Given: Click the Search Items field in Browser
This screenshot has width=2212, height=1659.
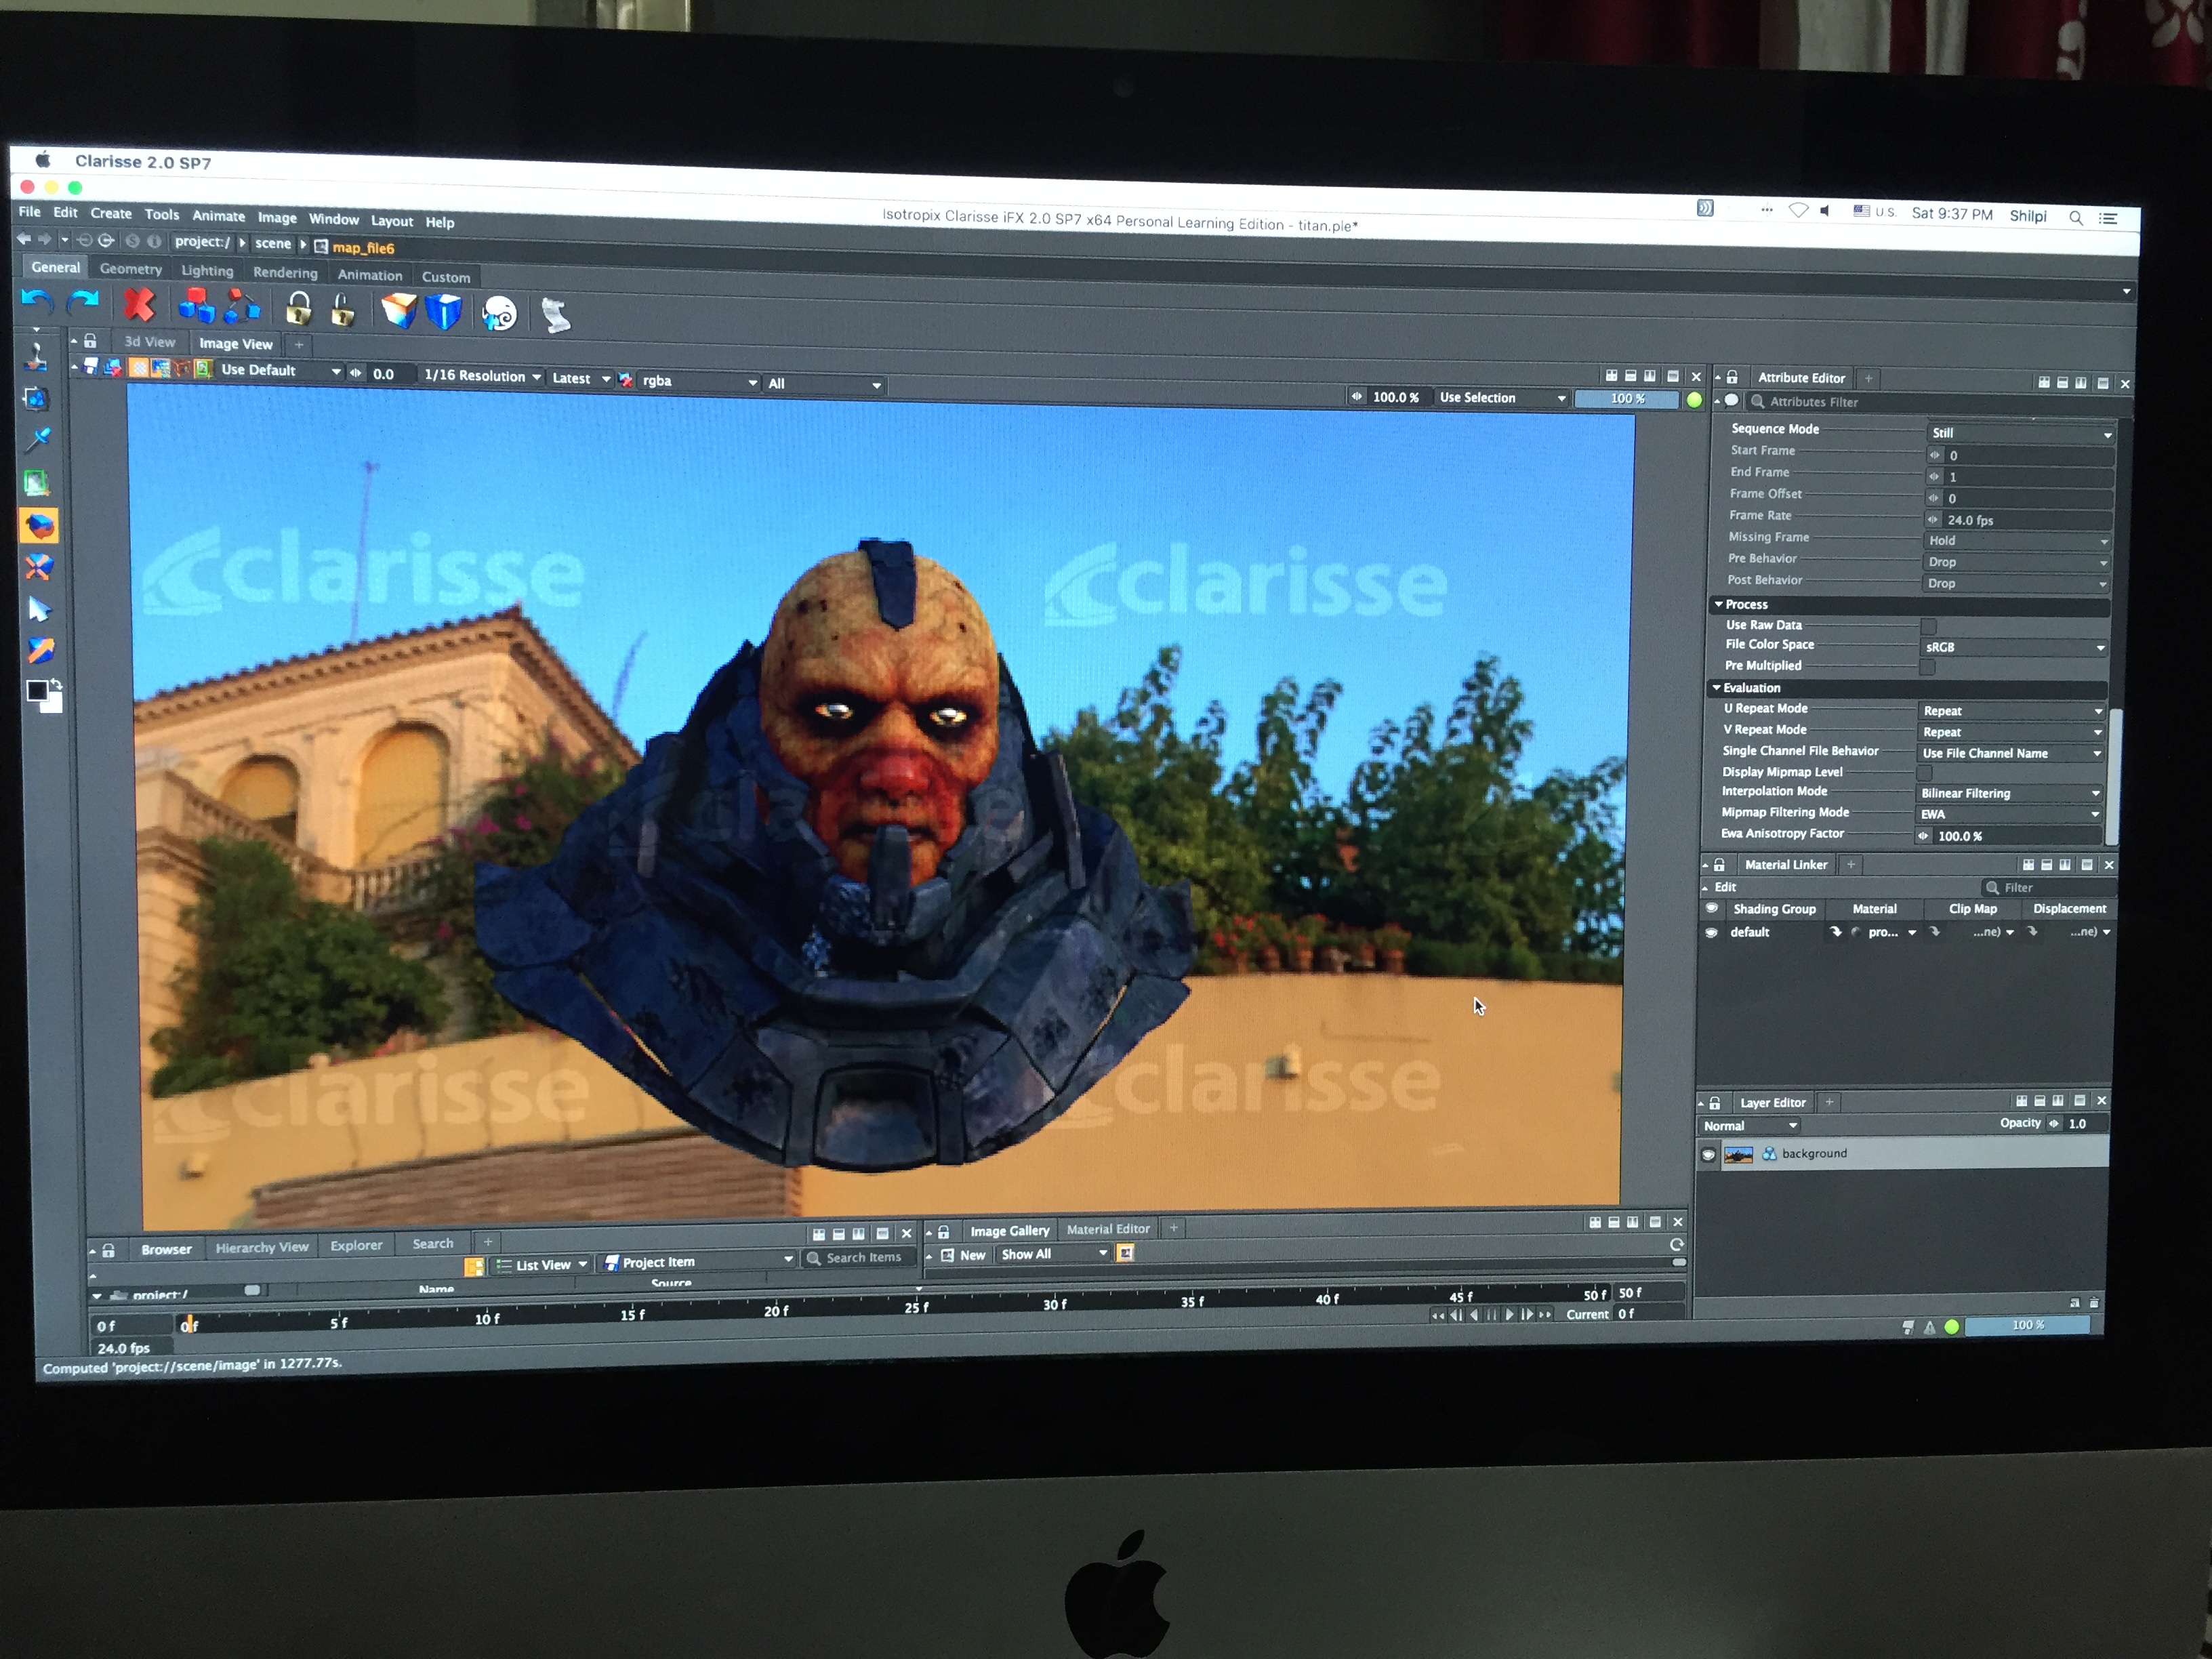Looking at the screenshot, I should pos(860,1258).
